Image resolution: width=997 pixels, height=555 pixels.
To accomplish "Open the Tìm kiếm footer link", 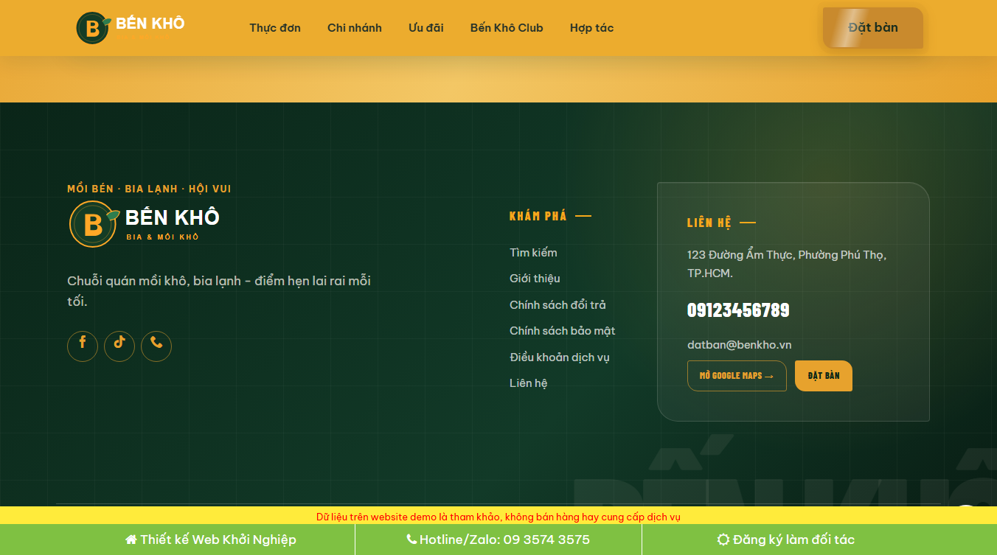I will [533, 253].
